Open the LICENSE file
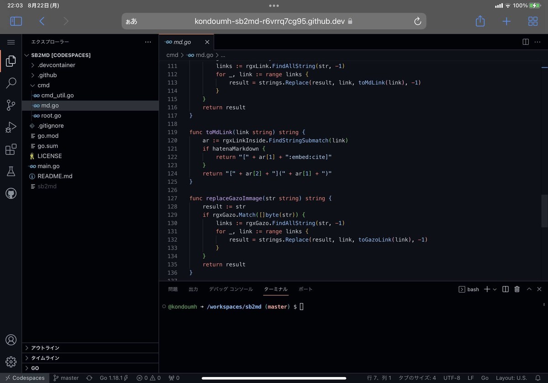This screenshot has height=383, width=548. pos(90,156)
